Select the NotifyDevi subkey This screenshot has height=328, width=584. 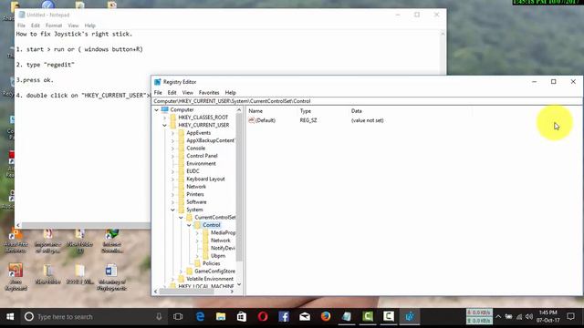pos(223,248)
